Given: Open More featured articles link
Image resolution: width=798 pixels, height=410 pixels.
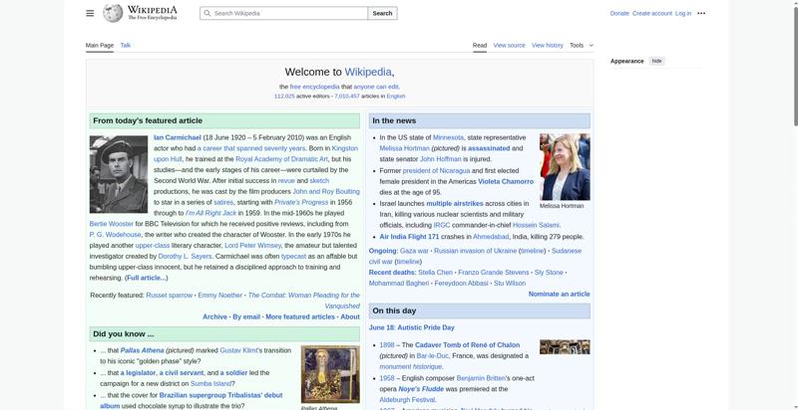Looking at the screenshot, I should point(300,316).
